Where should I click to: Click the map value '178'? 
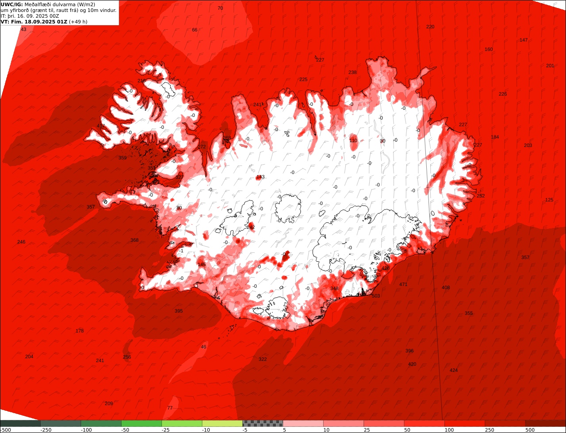pyautogui.click(x=80, y=331)
